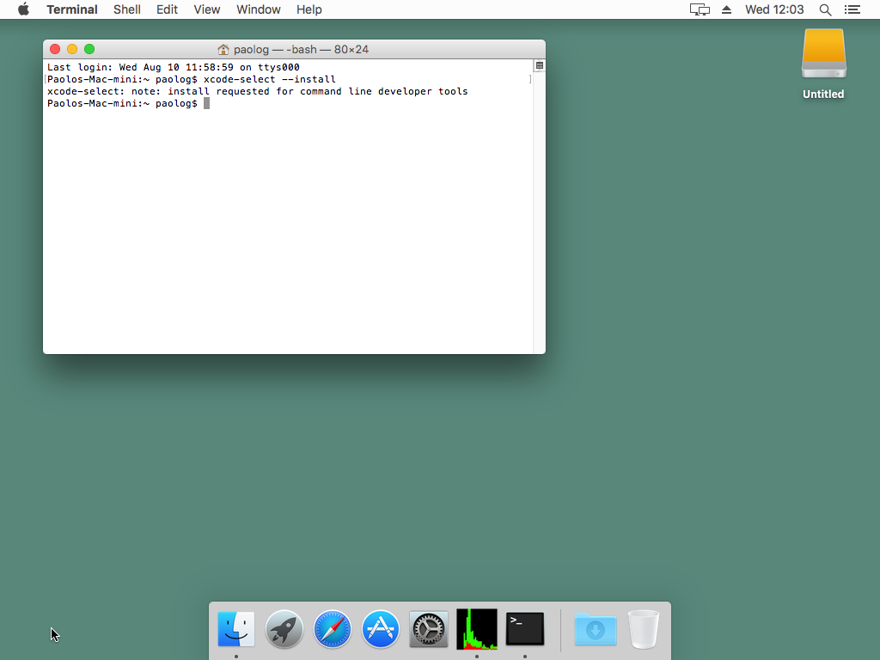
Task: Open the Shell menu
Action: coord(126,9)
